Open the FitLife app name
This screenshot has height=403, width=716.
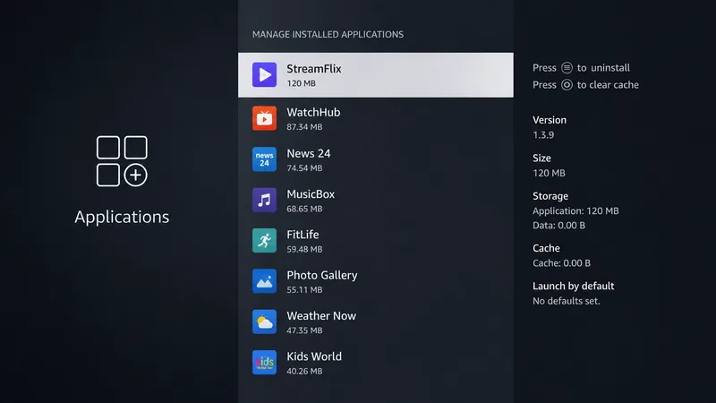click(303, 235)
